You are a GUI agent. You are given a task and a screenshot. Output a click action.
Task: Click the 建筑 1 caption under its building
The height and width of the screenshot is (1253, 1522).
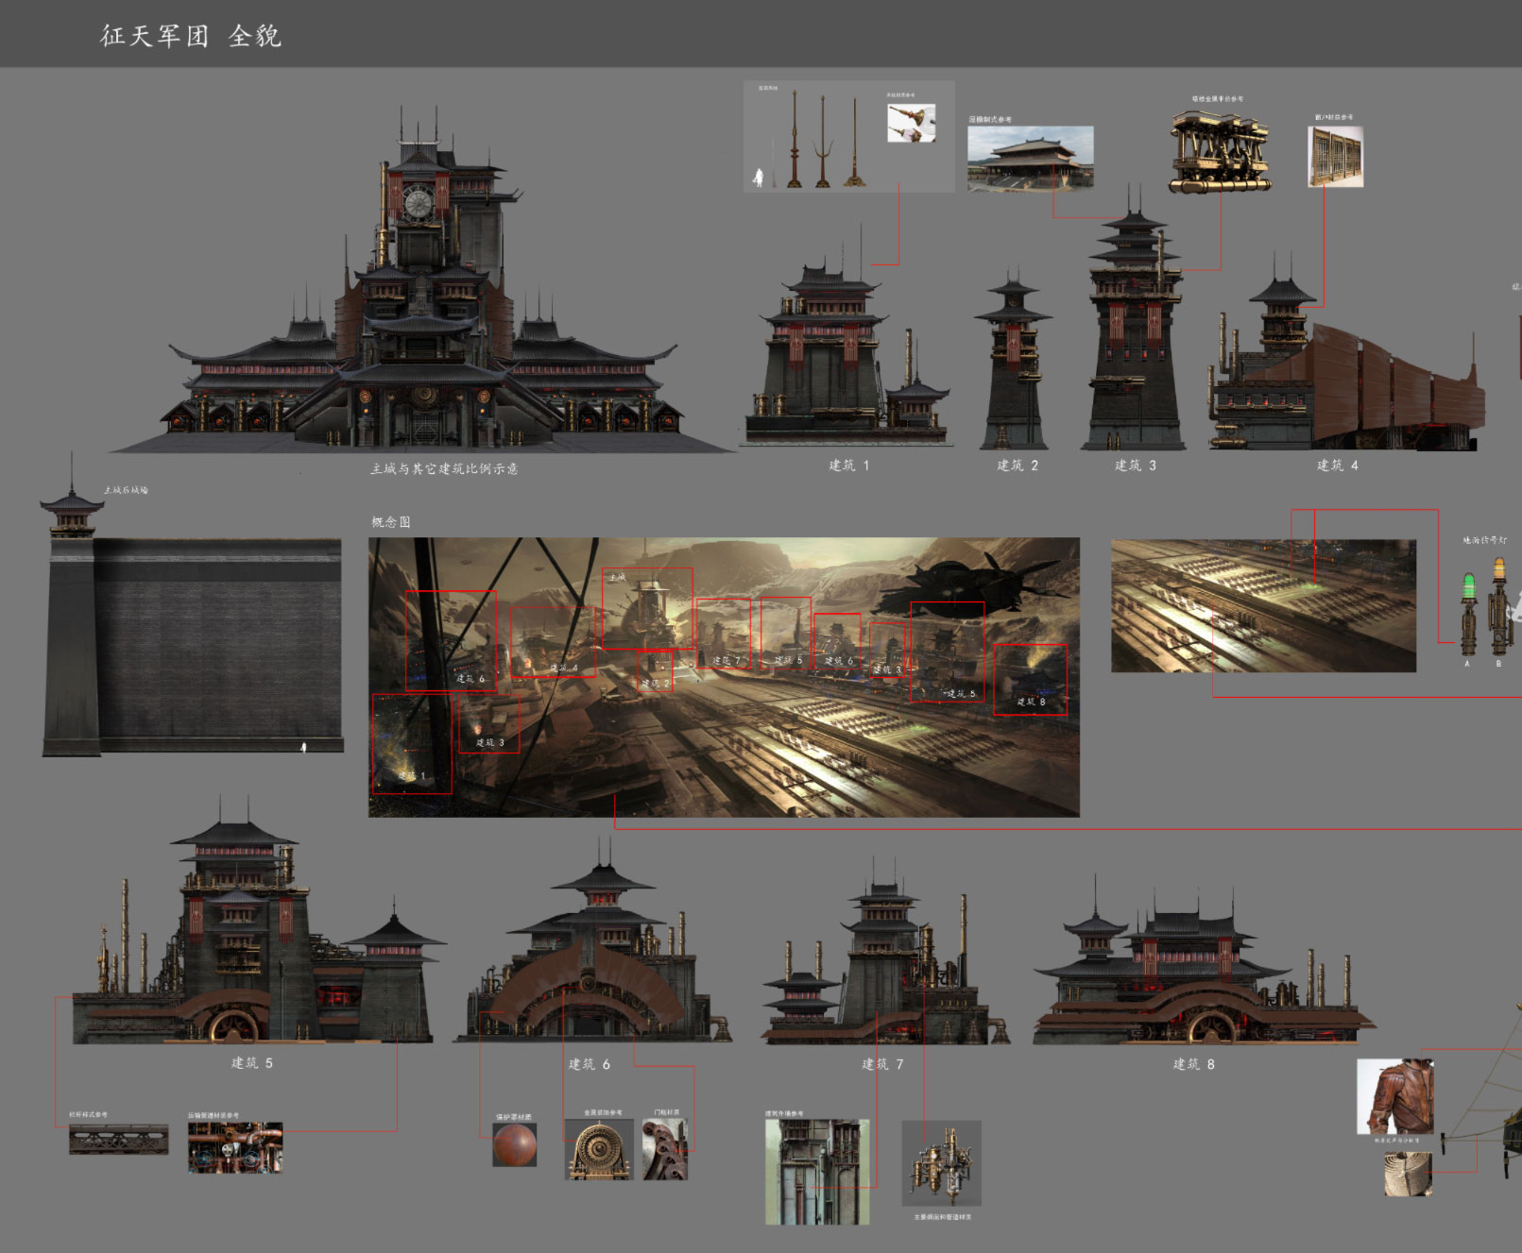pyautogui.click(x=849, y=466)
